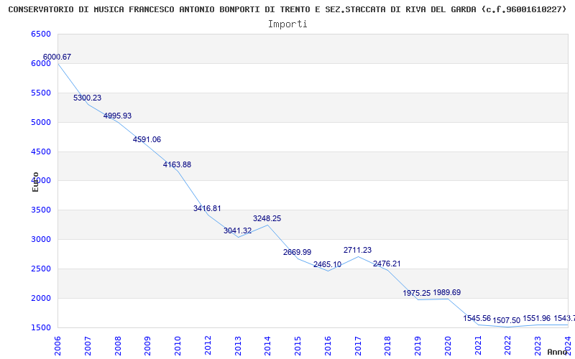Click the 1507.50 data label
This screenshot has width=575, height=359.
507,321
